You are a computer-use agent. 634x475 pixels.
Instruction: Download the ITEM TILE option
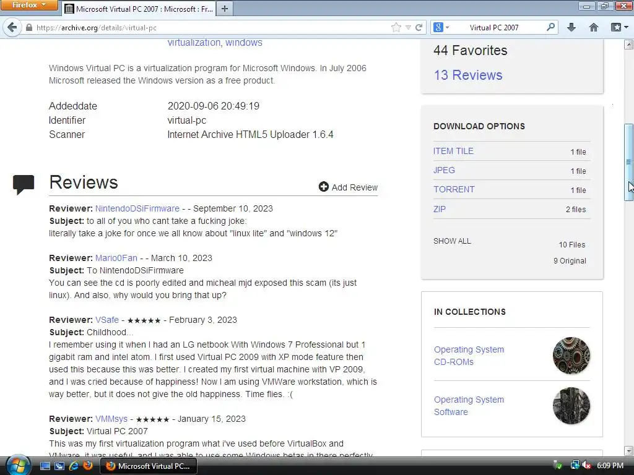(x=453, y=151)
